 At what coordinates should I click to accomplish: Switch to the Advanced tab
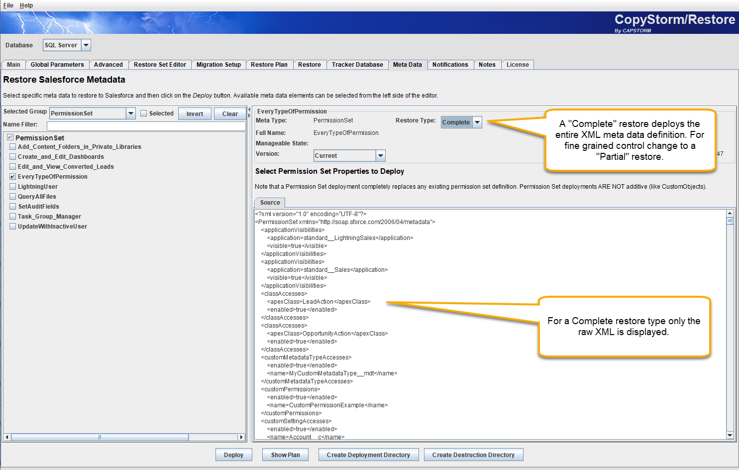click(x=108, y=65)
